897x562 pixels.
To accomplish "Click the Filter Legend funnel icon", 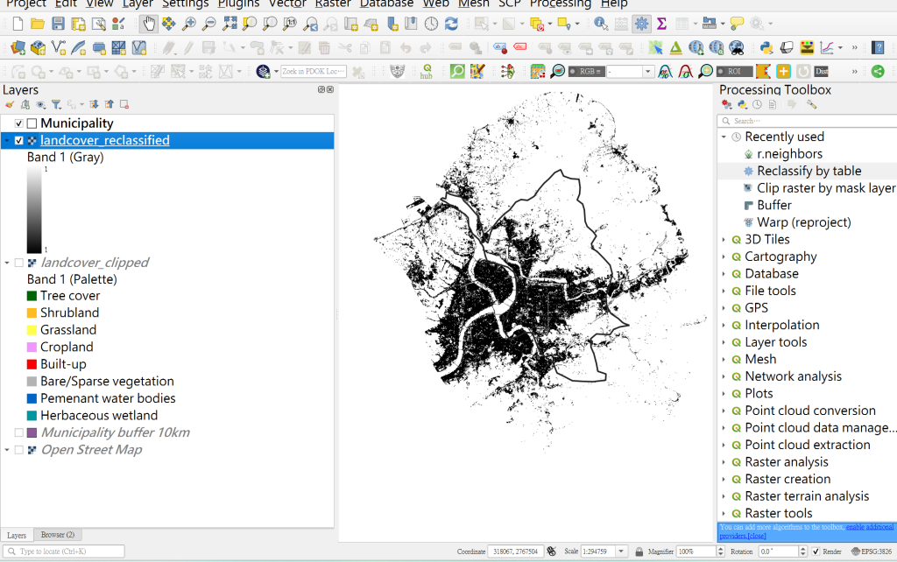I will 56,105.
